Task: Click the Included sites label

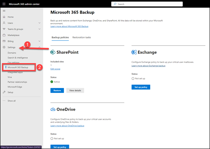Action: (x=57, y=61)
